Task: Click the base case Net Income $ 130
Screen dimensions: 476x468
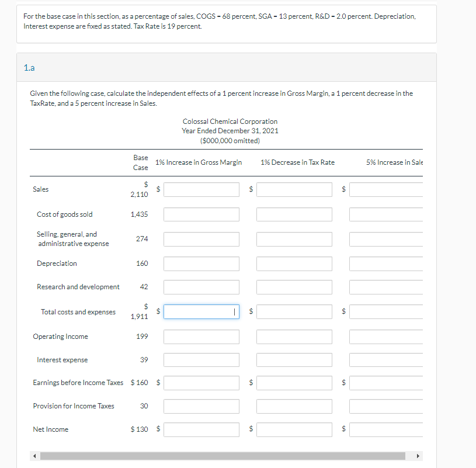Action: (x=140, y=429)
